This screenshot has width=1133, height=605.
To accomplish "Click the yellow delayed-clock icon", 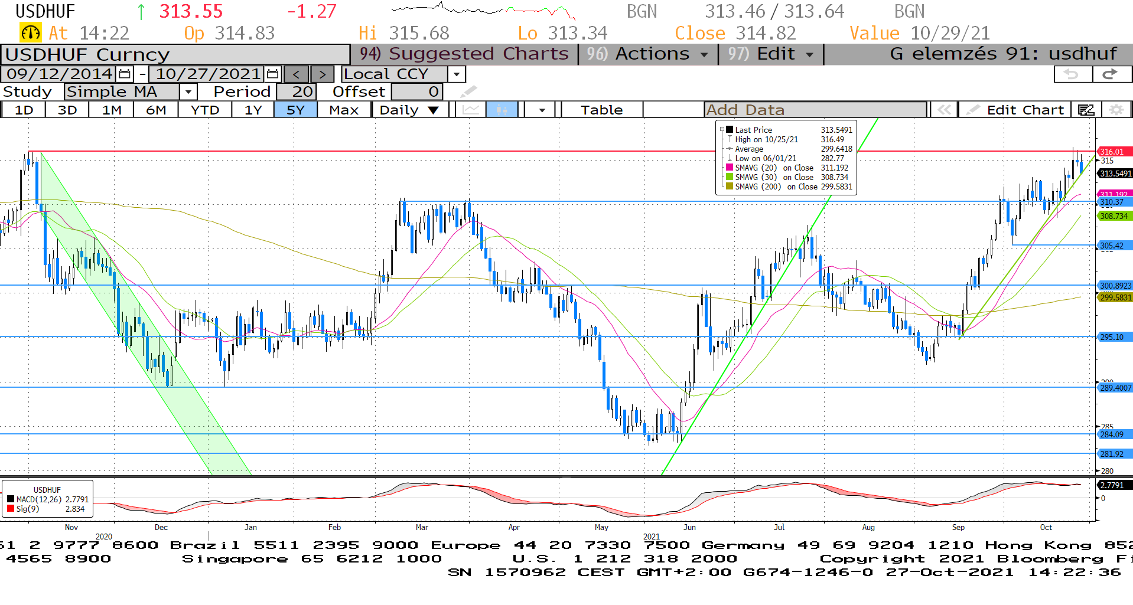I will (x=30, y=33).
